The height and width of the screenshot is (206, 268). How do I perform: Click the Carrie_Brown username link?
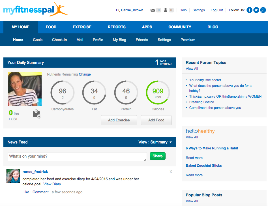132,10
